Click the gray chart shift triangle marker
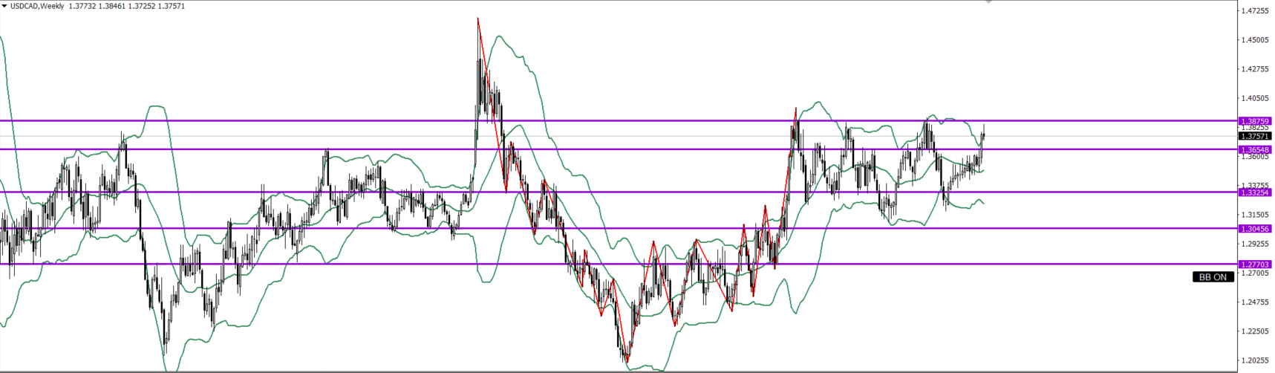Image resolution: width=1275 pixels, height=373 pixels. 988,2
